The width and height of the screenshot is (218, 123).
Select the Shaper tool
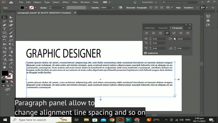[4, 37]
